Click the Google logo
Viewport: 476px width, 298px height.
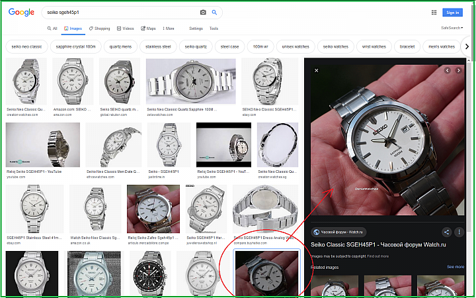click(21, 12)
